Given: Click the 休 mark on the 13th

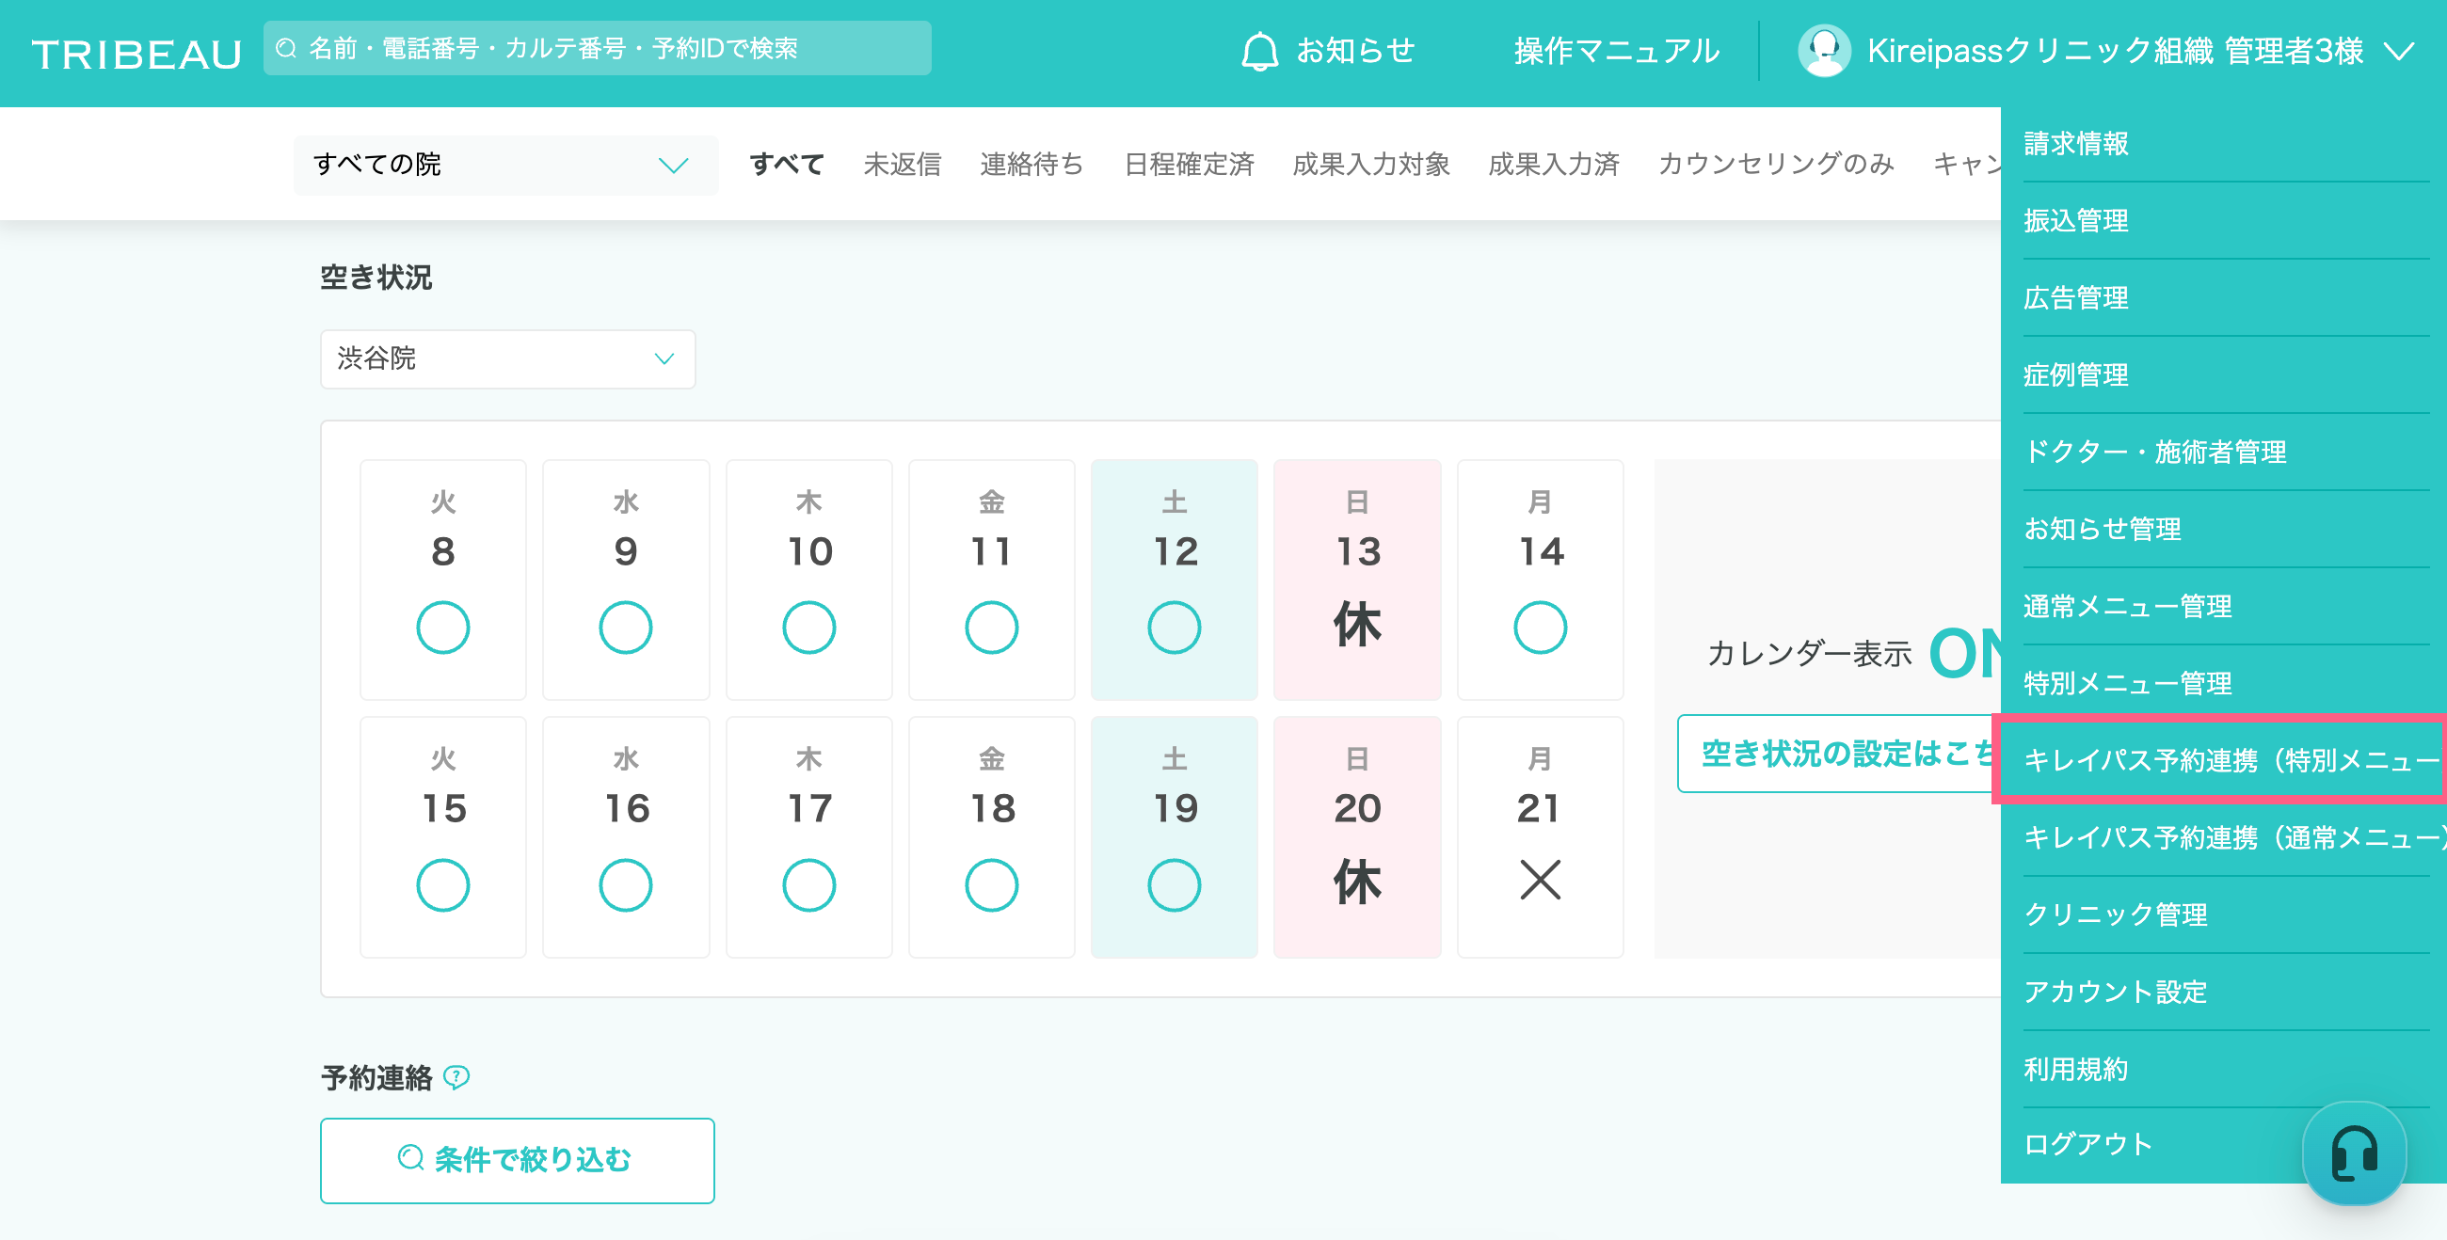Looking at the screenshot, I should tap(1356, 626).
